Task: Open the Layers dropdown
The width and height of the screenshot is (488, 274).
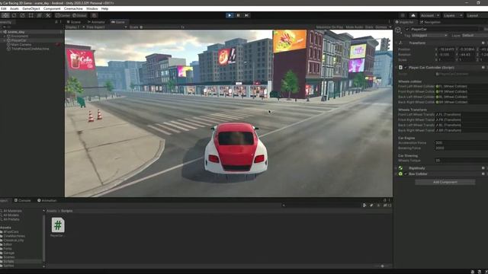Action: pyautogui.click(x=452, y=15)
